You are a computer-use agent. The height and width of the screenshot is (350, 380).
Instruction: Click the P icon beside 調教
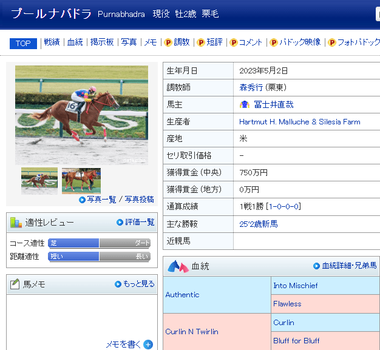(168, 42)
